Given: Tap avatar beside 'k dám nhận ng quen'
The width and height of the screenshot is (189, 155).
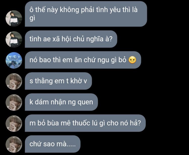Looking at the screenshot, I should (x=14, y=102).
